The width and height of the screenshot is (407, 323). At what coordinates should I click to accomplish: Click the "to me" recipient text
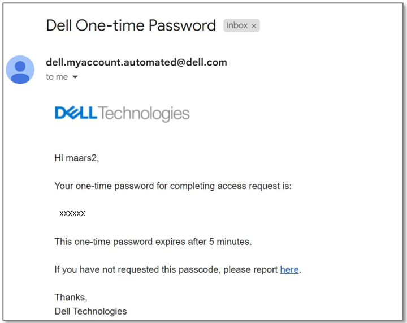[57, 77]
